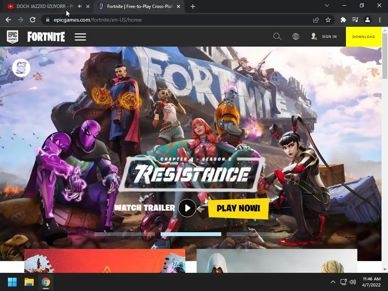
Task: Open the network tray icon
Action: pos(343,282)
